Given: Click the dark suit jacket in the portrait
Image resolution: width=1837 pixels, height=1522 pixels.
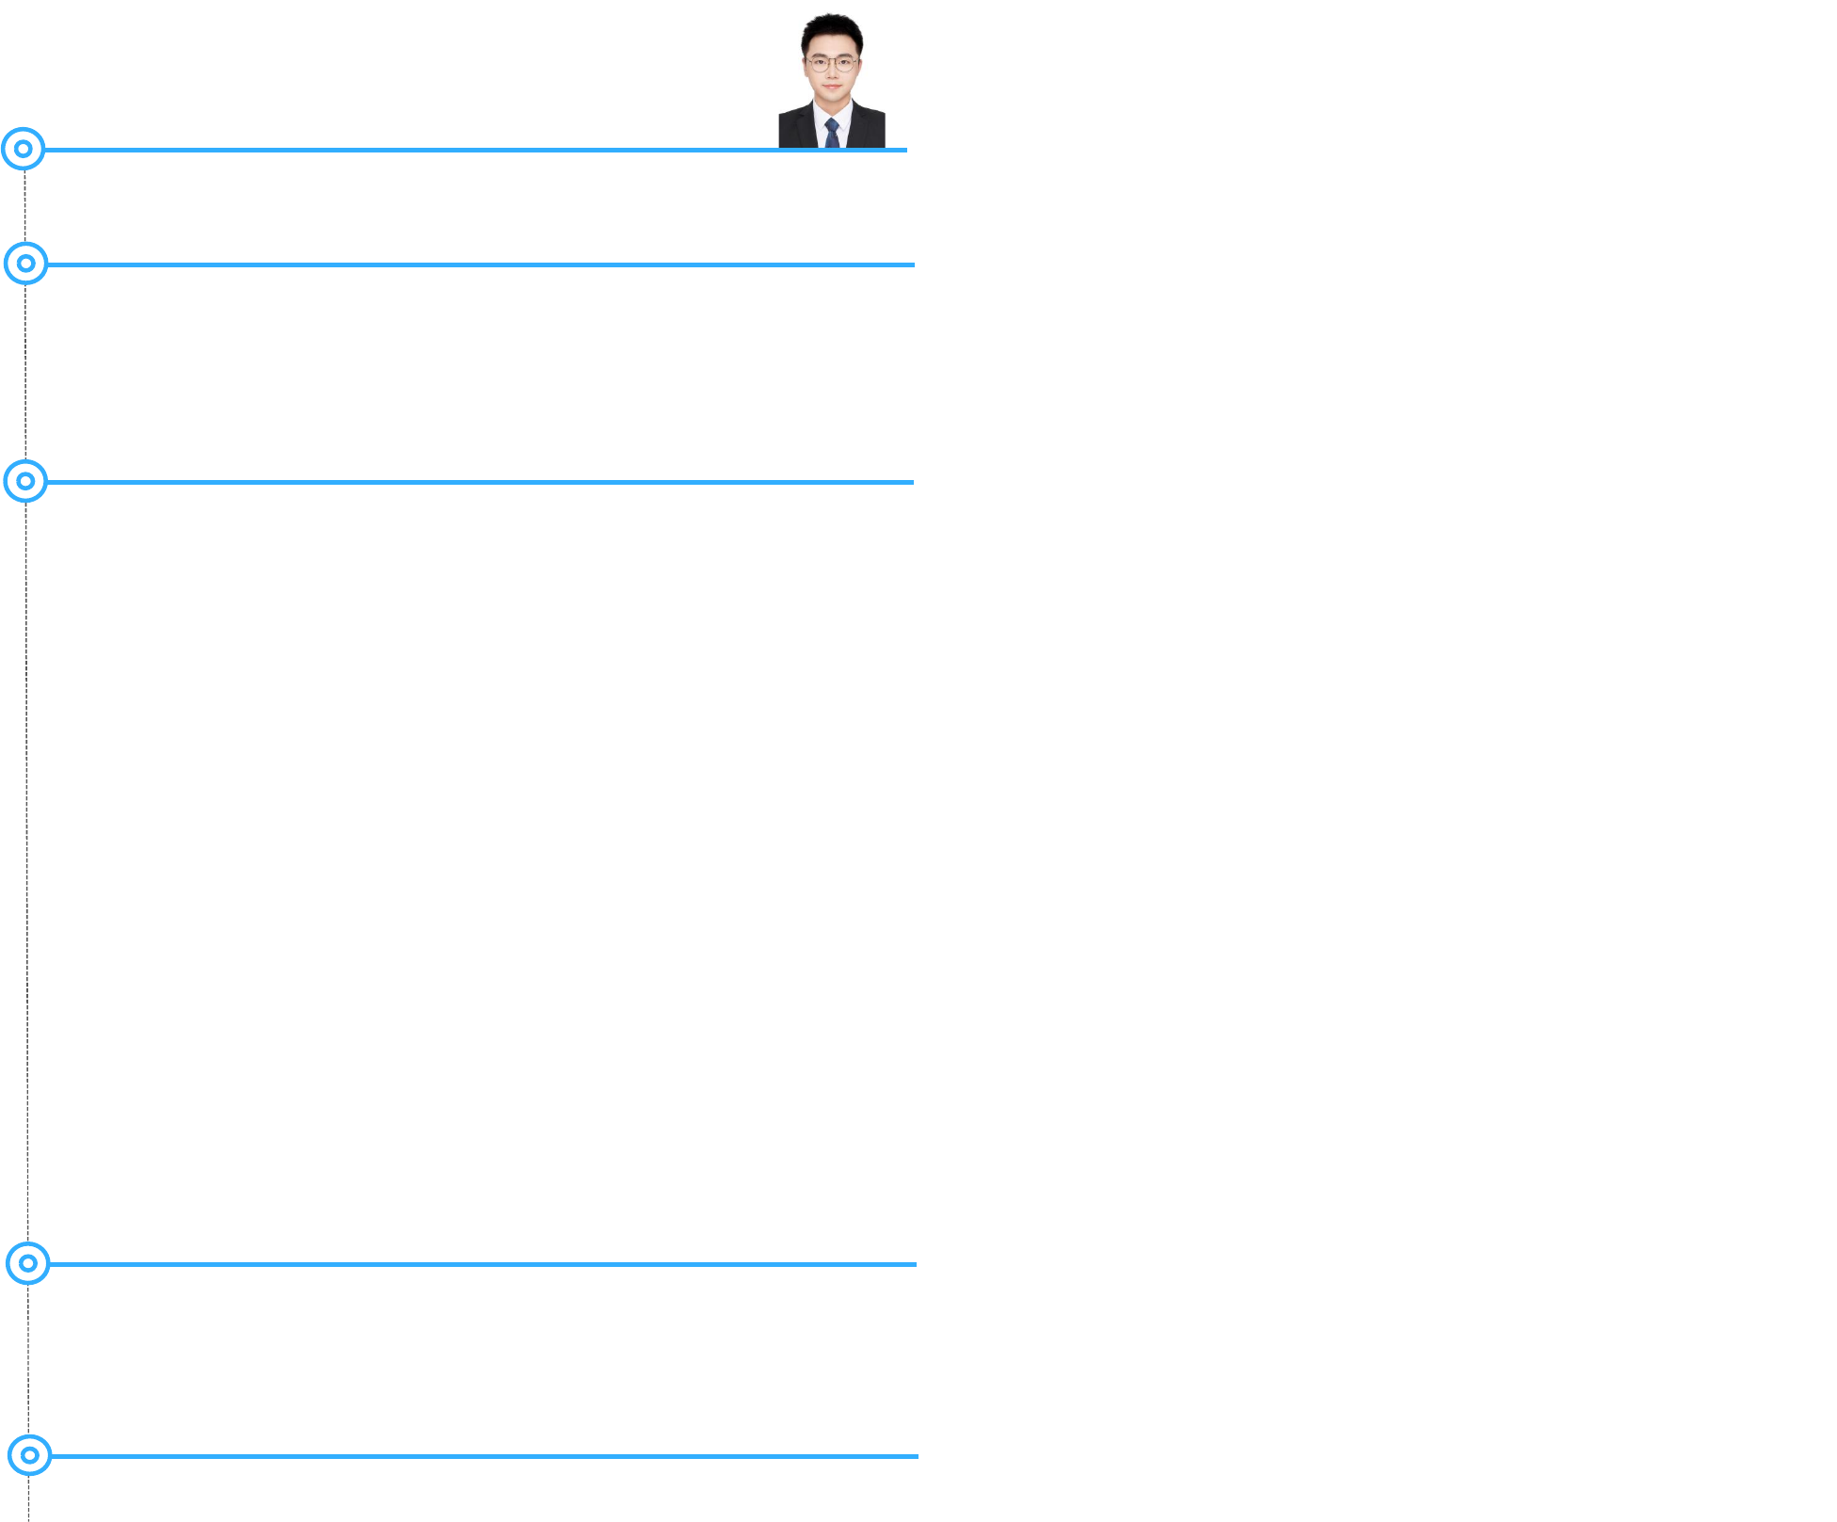Looking at the screenshot, I should click(800, 128).
